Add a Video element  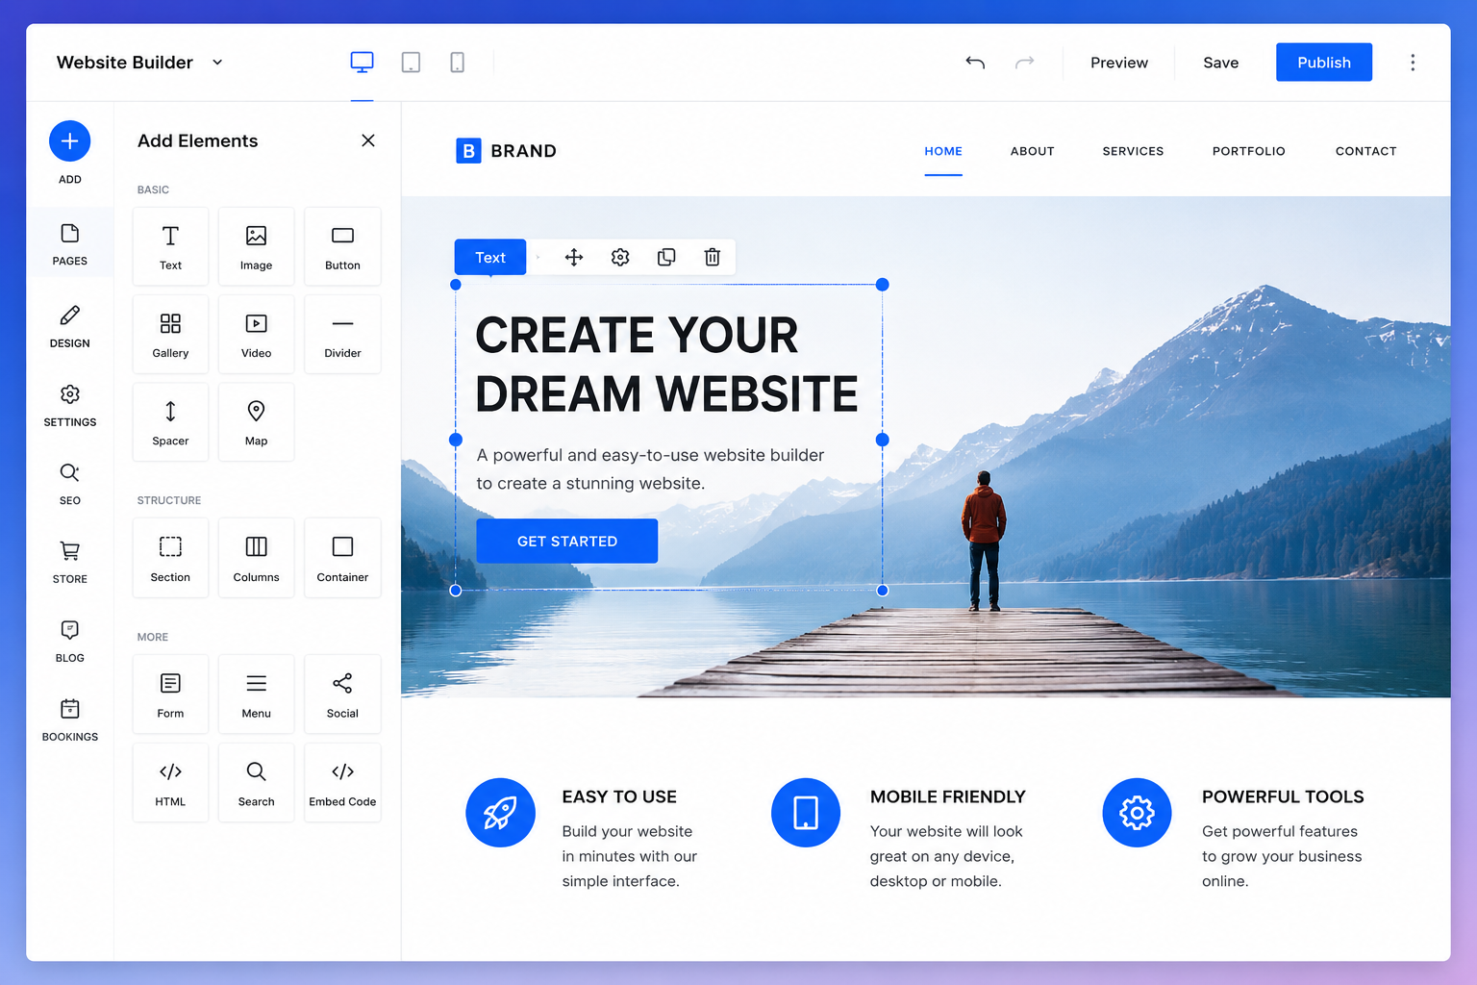[257, 335]
